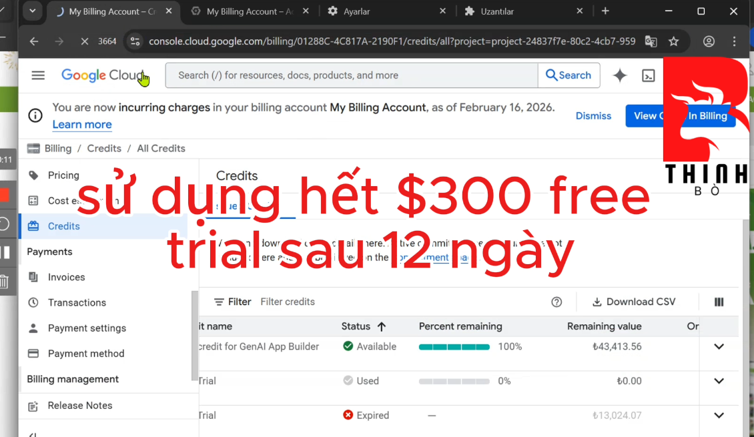Click the Transactions clock icon

click(33, 303)
